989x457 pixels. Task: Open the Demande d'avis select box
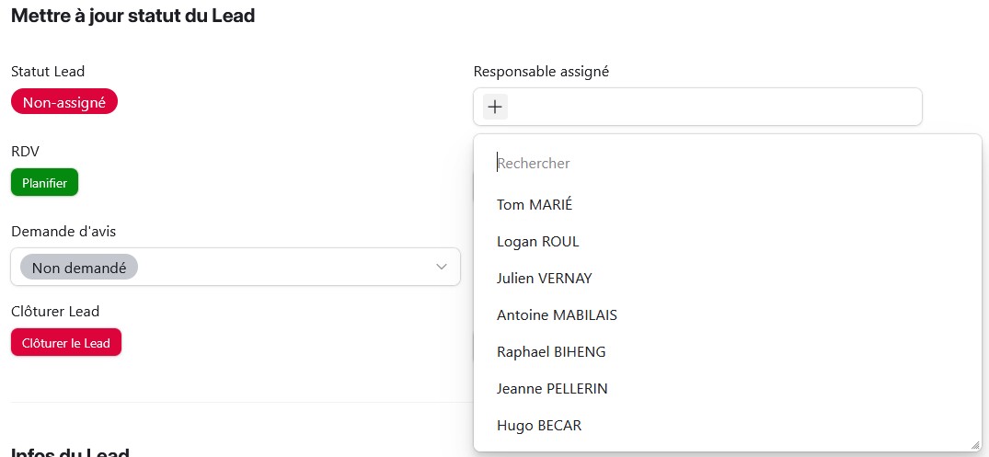[x=276, y=267]
